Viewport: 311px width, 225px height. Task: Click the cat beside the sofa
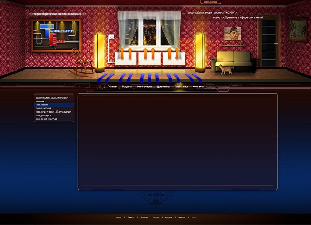[224, 69]
